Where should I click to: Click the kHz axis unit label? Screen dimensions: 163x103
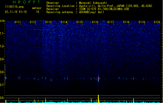pyautogui.click(x=2, y=21)
